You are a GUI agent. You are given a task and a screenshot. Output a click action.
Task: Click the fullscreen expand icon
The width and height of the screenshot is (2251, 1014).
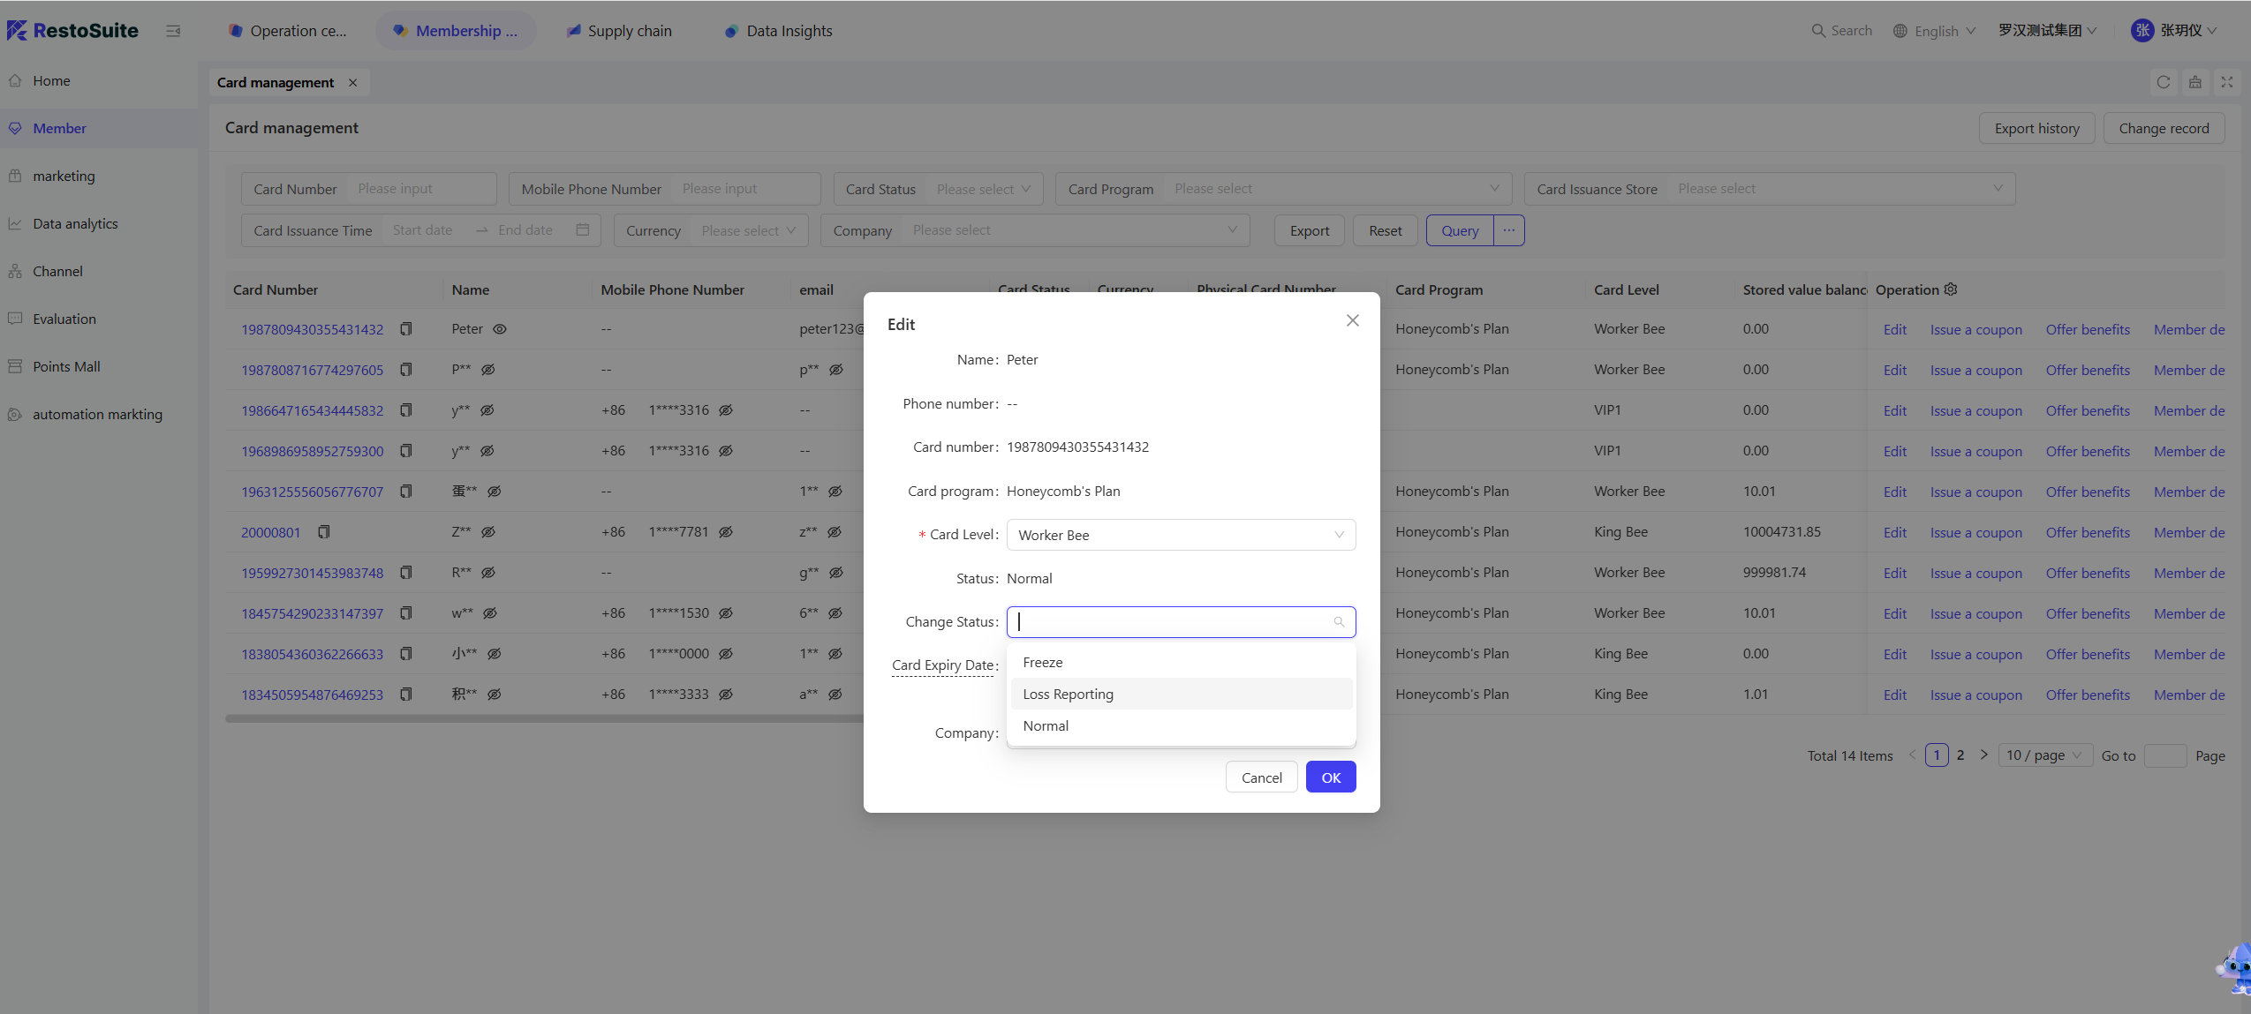[2227, 82]
